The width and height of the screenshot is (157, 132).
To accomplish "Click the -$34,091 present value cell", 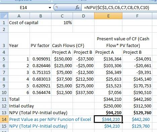I will point(137,59).
